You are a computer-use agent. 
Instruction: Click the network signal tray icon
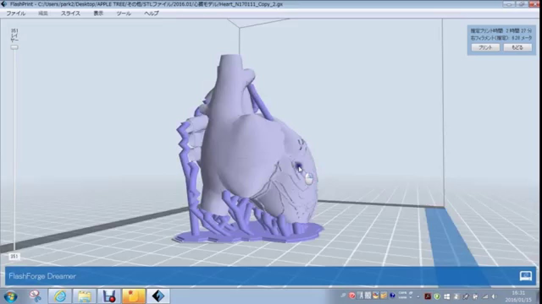[x=485, y=296]
